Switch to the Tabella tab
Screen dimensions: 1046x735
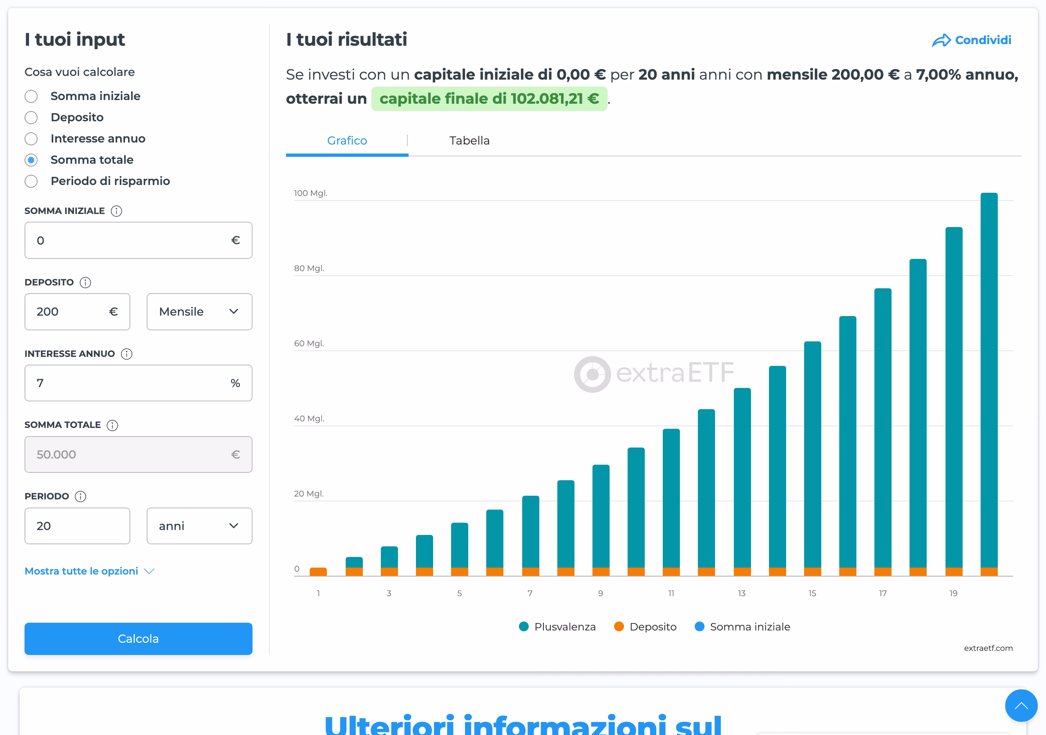[469, 141]
